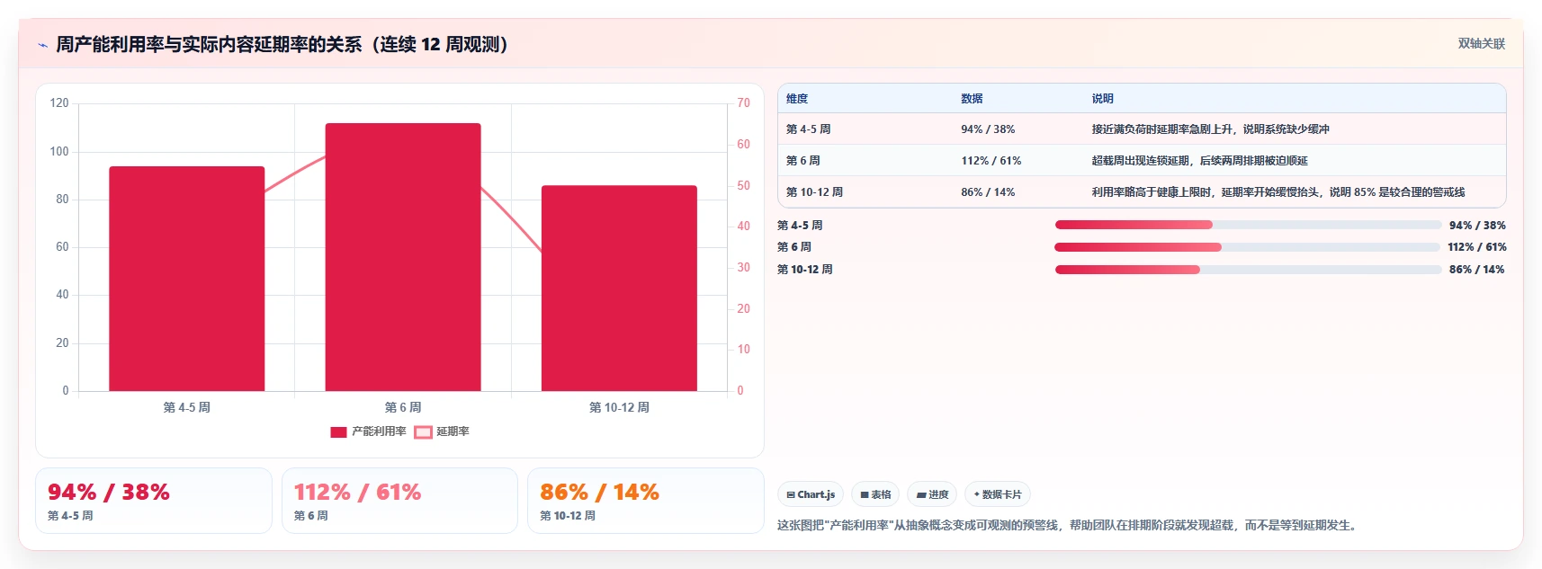Open the 112% / 61% stat card
This screenshot has width=1542, height=569.
pyautogui.click(x=399, y=501)
